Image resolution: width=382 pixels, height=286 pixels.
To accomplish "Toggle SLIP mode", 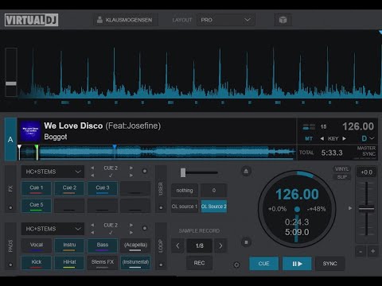I will [x=341, y=177].
